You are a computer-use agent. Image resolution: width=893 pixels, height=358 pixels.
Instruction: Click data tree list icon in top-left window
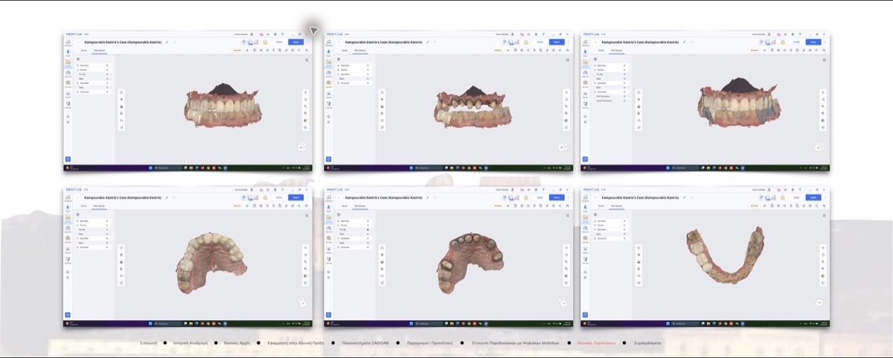[78, 59]
